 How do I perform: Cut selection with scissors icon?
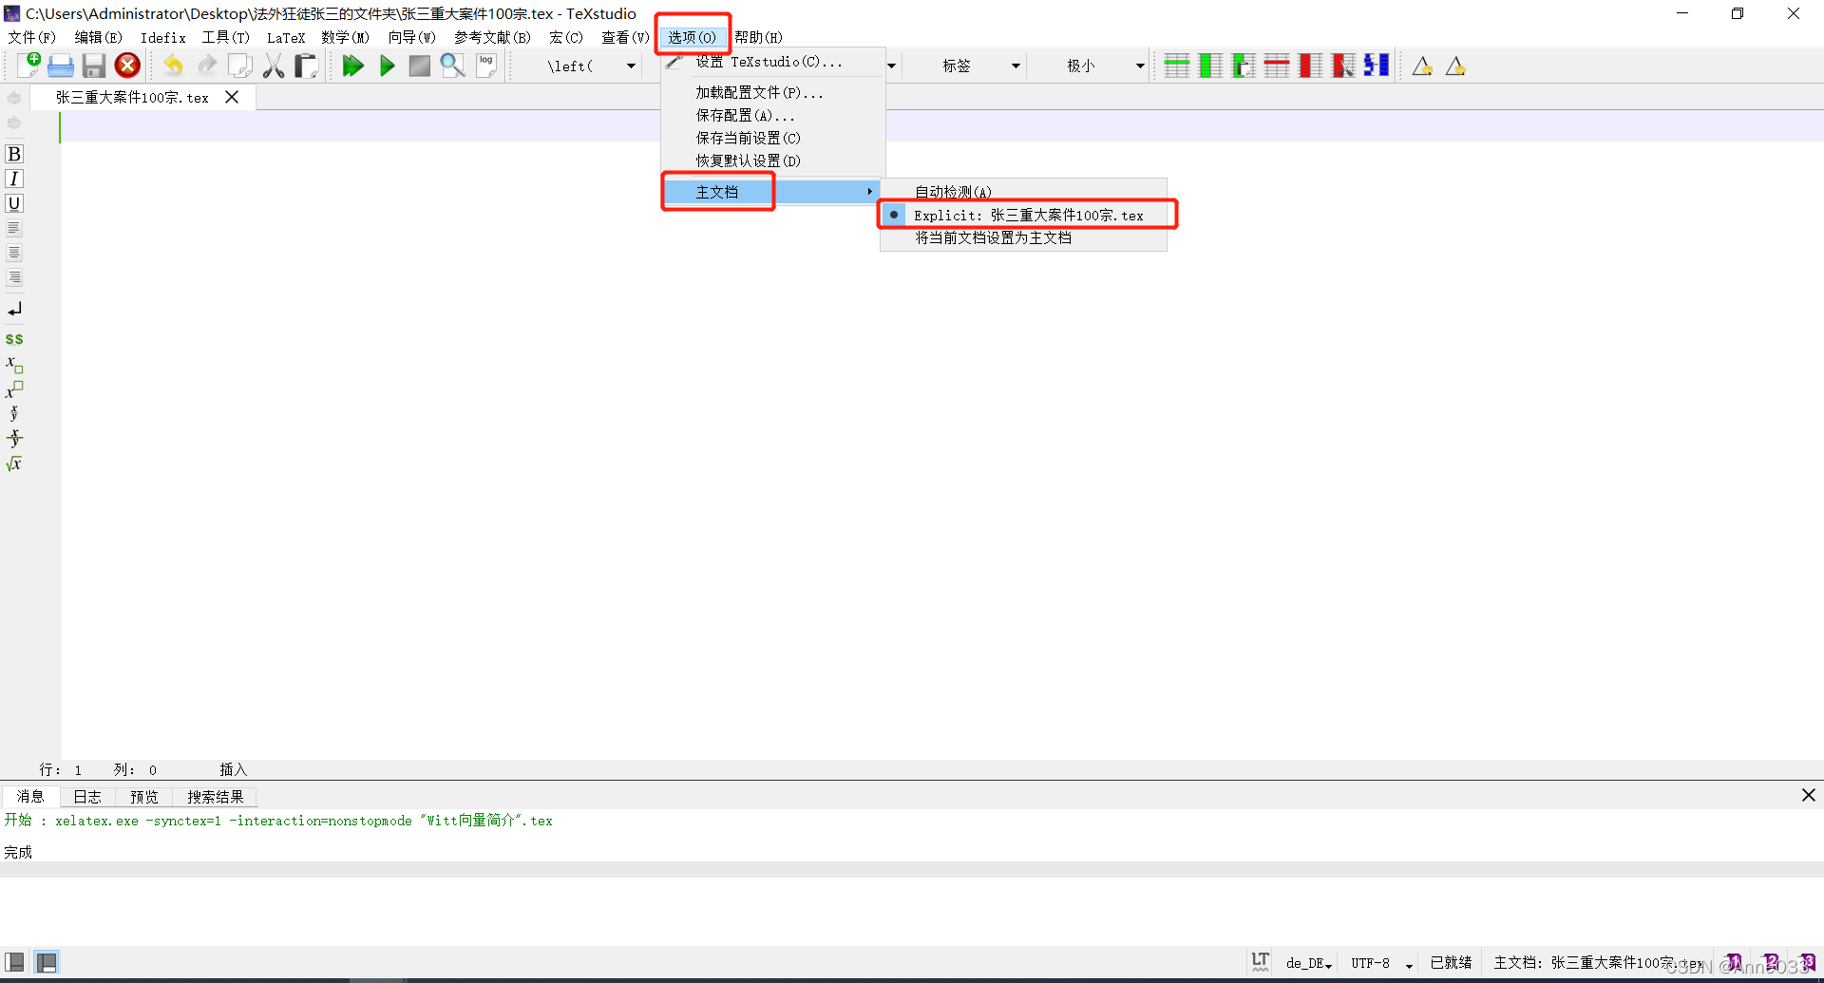click(274, 66)
